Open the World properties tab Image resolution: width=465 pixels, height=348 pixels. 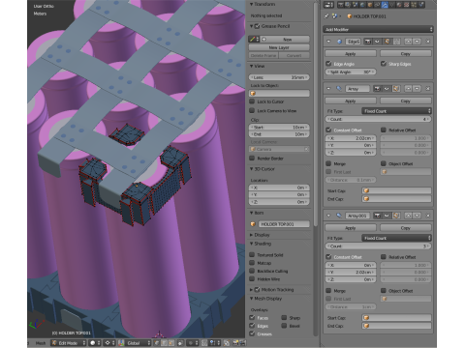pos(362,5)
